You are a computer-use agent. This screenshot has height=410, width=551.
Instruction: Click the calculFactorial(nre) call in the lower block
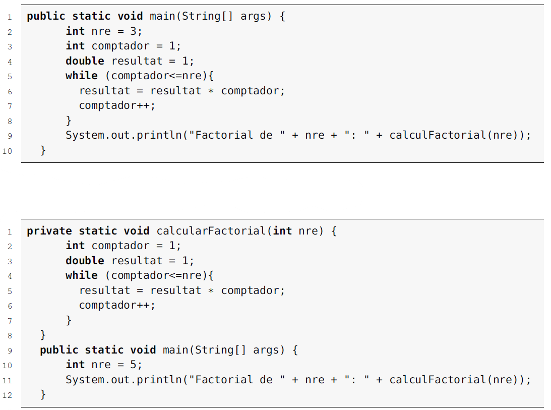pos(458,380)
